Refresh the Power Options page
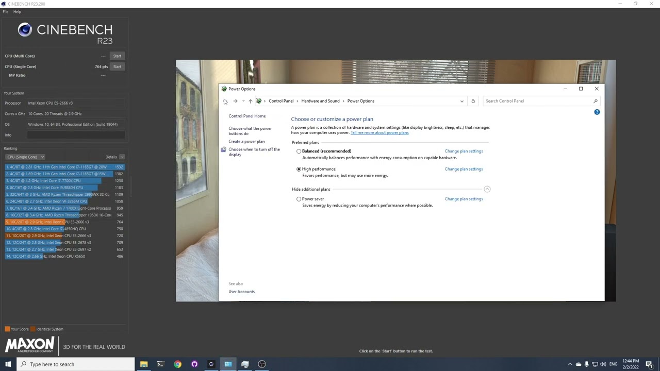The width and height of the screenshot is (660, 371). (x=473, y=101)
